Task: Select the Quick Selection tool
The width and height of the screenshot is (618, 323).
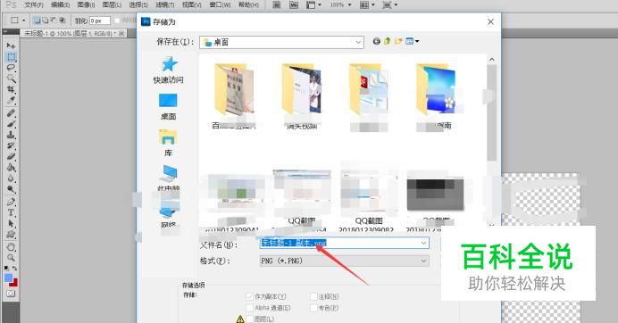Action: point(11,79)
